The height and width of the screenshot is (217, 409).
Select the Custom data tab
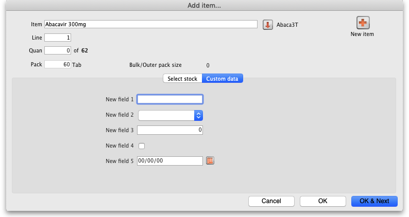click(223, 79)
